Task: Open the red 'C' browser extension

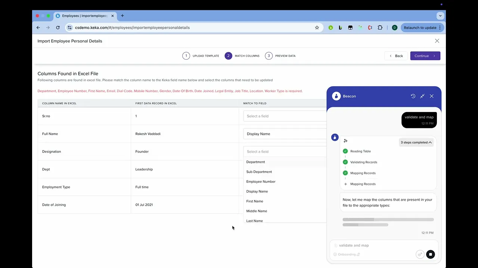Action: [370, 28]
